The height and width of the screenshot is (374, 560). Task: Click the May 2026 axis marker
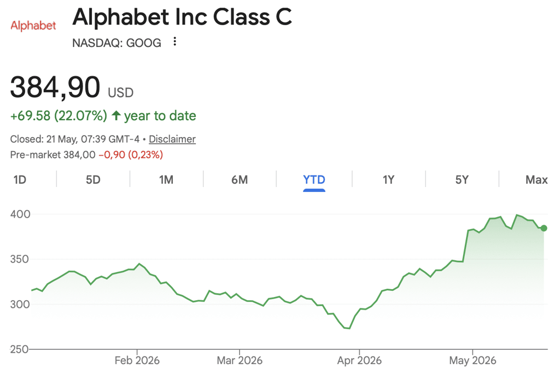(472, 360)
